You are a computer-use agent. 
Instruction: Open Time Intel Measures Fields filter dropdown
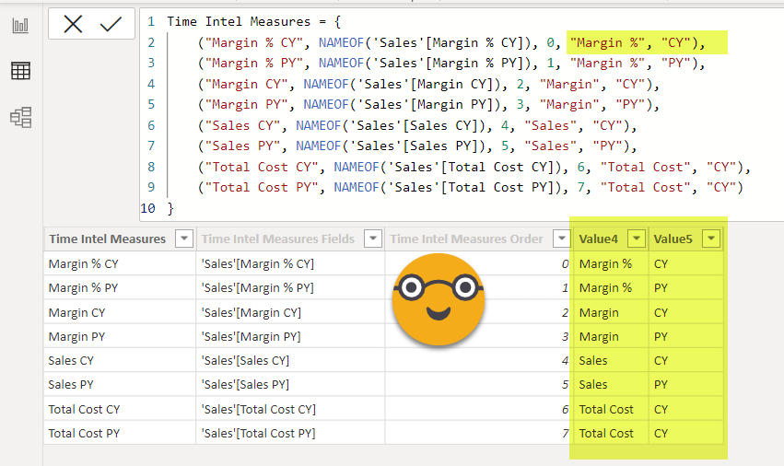pos(372,239)
